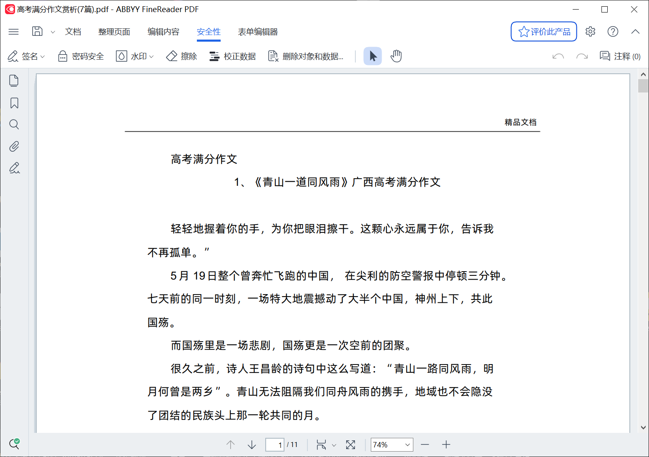Image resolution: width=649 pixels, height=457 pixels.
Task: Go to previous page arrow
Action: tap(230, 445)
